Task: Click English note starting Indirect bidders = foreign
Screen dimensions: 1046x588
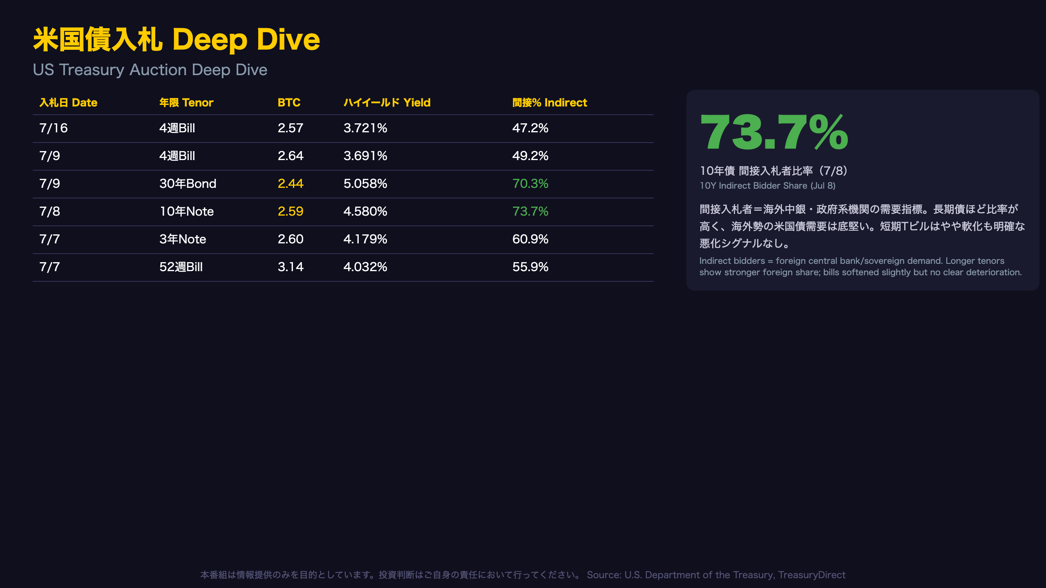Action: tap(860, 267)
